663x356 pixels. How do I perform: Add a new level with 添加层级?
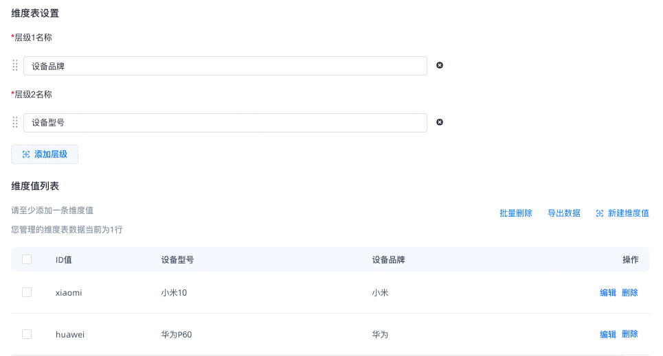point(45,154)
